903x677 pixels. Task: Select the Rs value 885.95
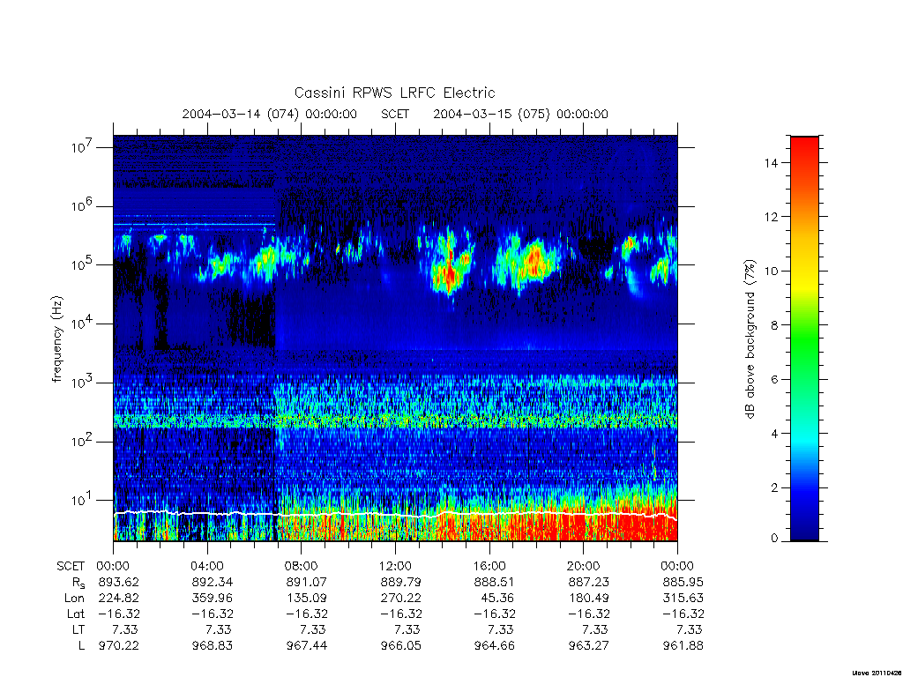click(x=683, y=582)
